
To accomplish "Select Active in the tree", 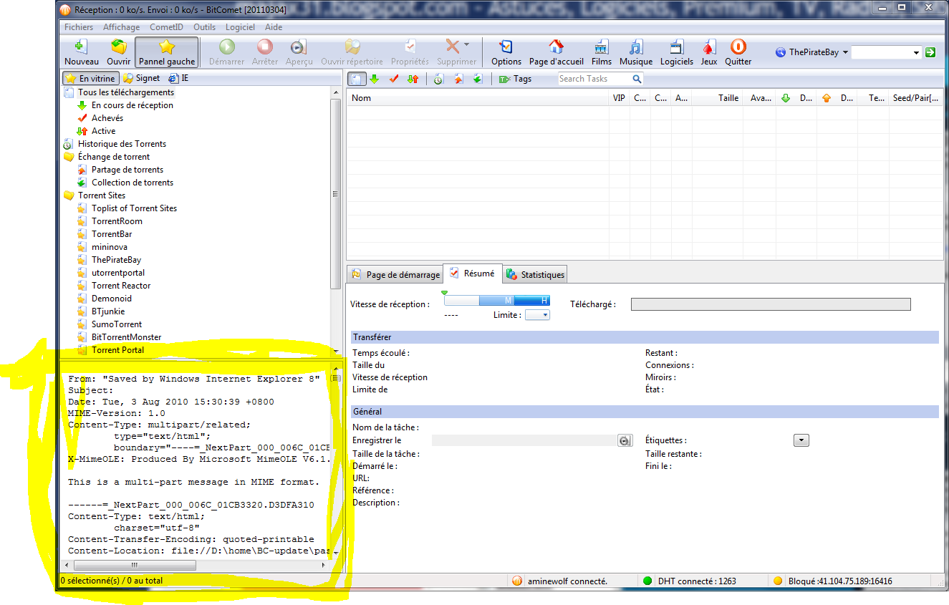I will pyautogui.click(x=103, y=131).
